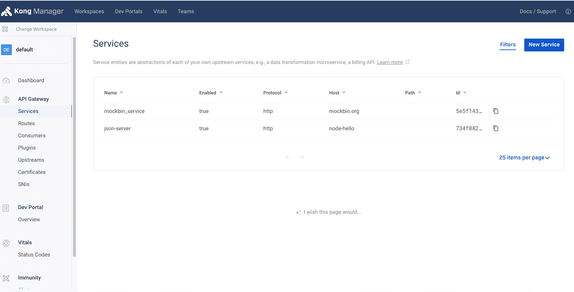The height and width of the screenshot is (292, 574).
Task: Open Vitals in the top navigation
Action: (x=160, y=12)
